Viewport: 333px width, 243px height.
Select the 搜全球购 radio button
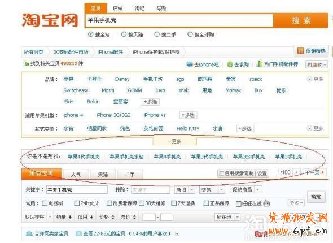(x=190, y=34)
